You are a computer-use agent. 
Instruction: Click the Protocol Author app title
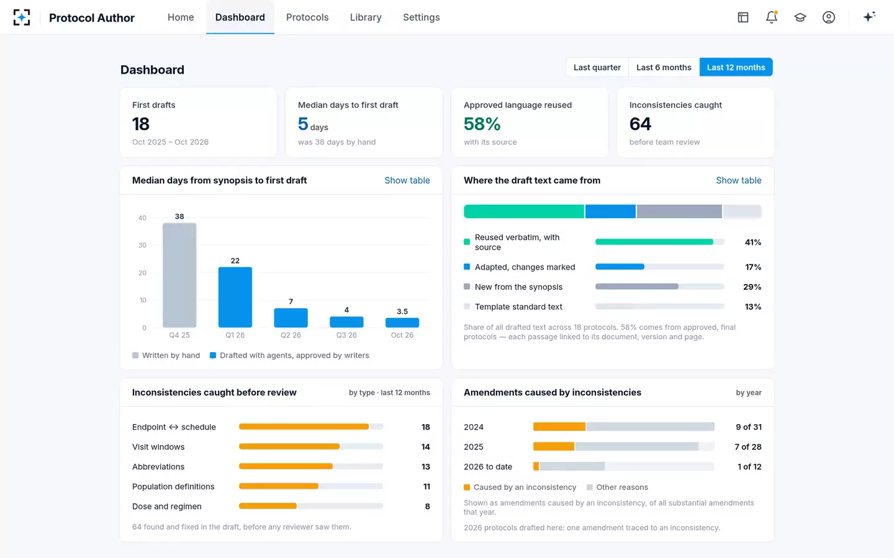(92, 18)
